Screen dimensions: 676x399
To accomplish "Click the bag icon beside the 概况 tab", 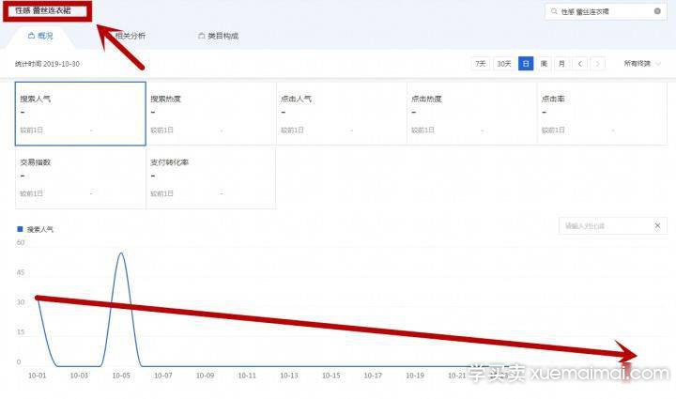I will (x=31, y=36).
